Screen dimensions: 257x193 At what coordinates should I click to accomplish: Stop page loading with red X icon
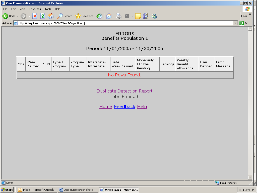[x=35, y=16]
